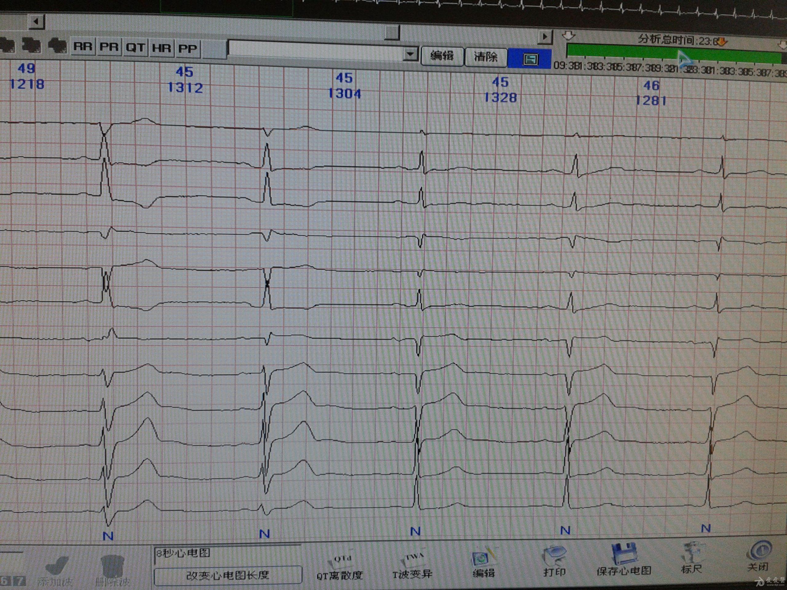Select the fourth N beat label
Image resolution: width=787 pixels, height=590 pixels.
(565, 530)
